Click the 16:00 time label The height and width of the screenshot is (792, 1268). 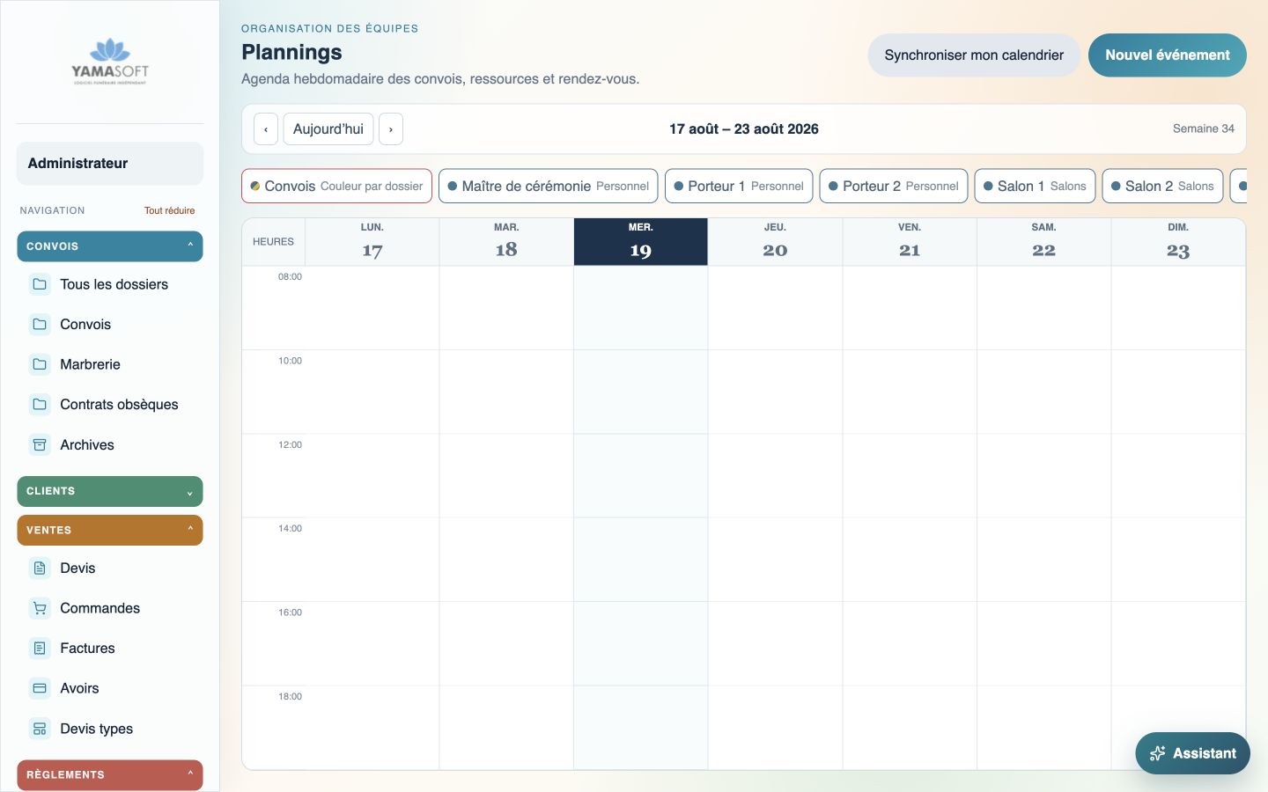coord(290,612)
